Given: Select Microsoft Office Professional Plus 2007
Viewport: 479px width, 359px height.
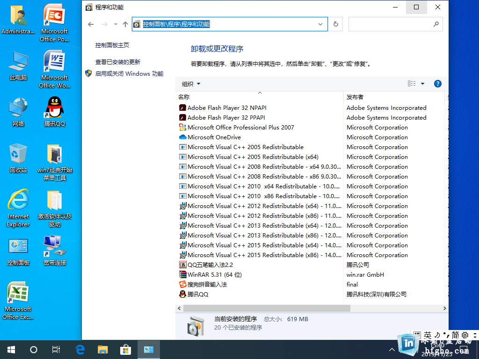Looking at the screenshot, I should 241,127.
